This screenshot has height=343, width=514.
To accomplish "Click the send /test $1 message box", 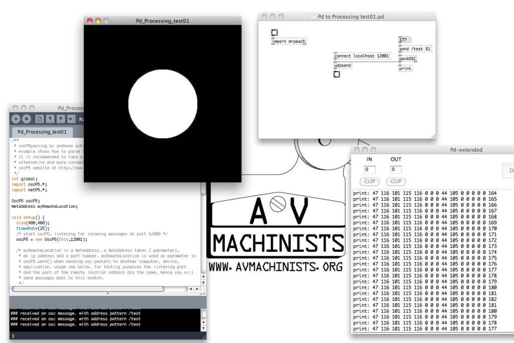I will tap(415, 49).
